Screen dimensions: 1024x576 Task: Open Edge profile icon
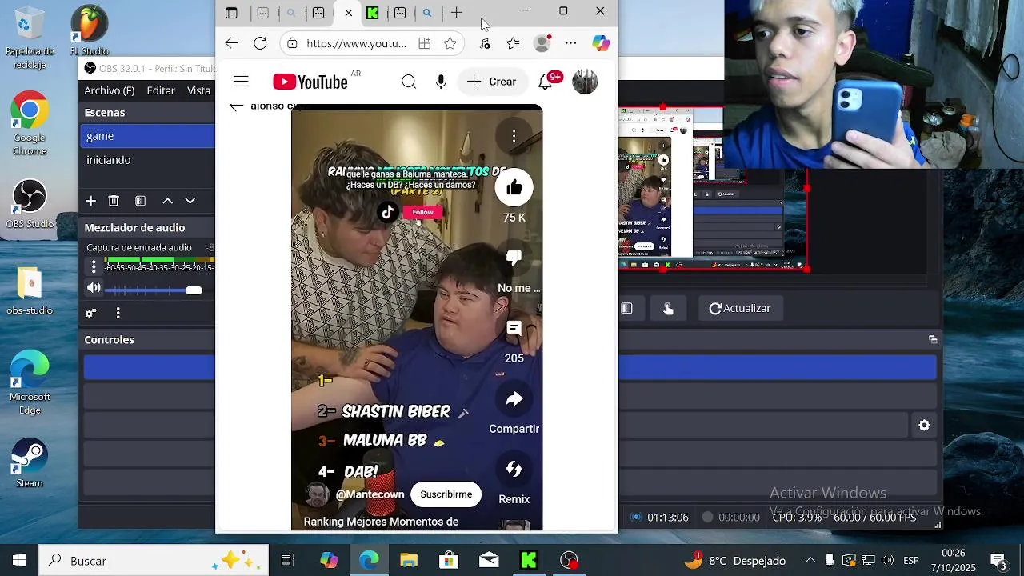click(542, 43)
